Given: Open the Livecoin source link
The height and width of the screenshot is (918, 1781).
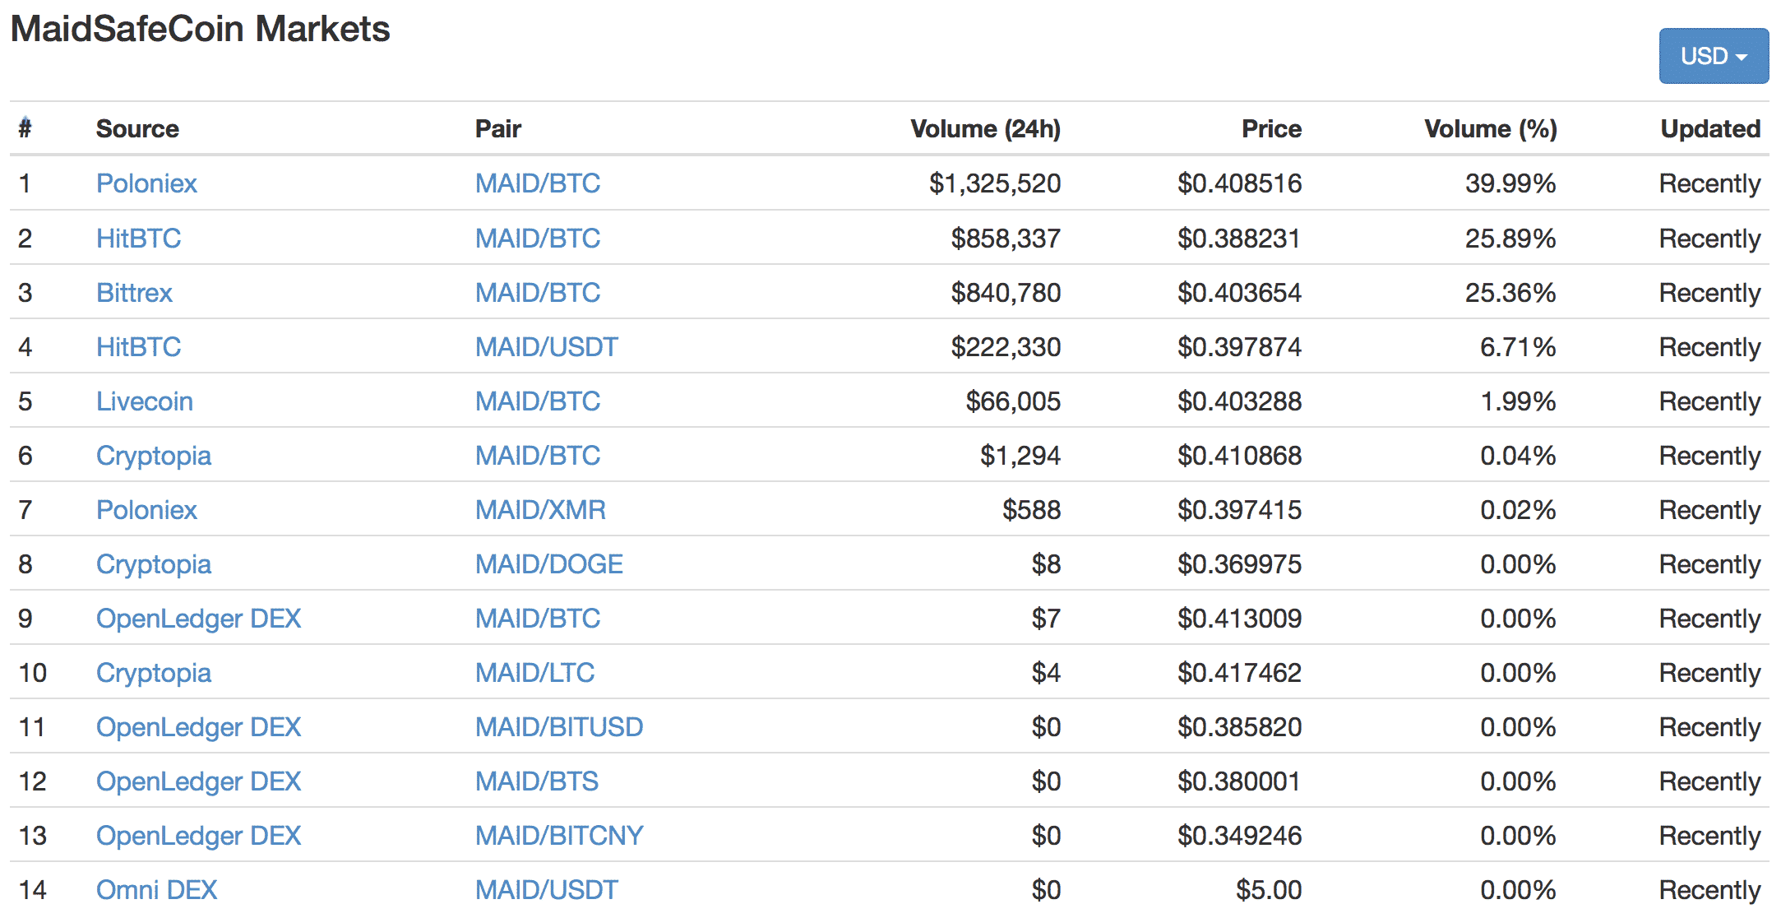Looking at the screenshot, I should (145, 401).
